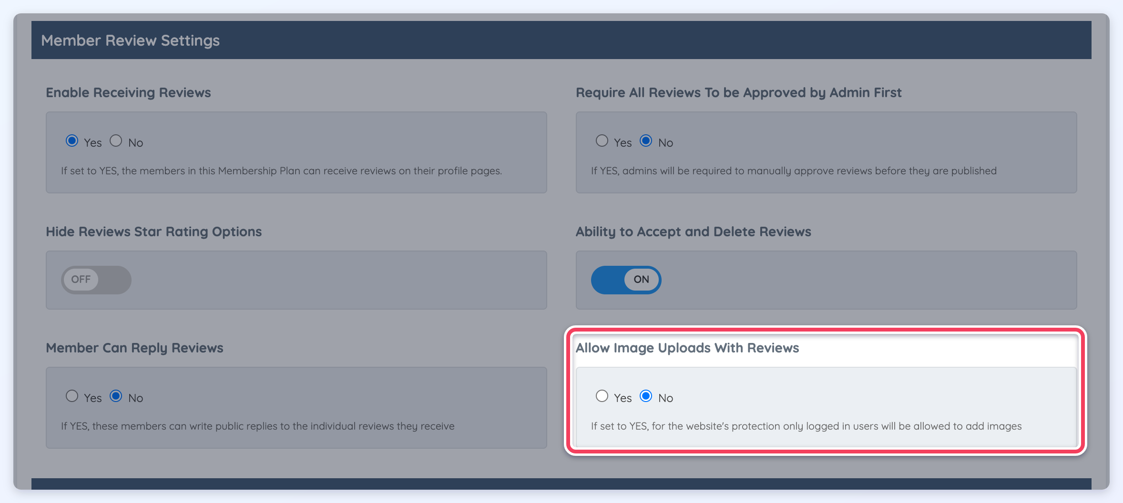Click the Require All Reviews approval heading

[x=739, y=92]
